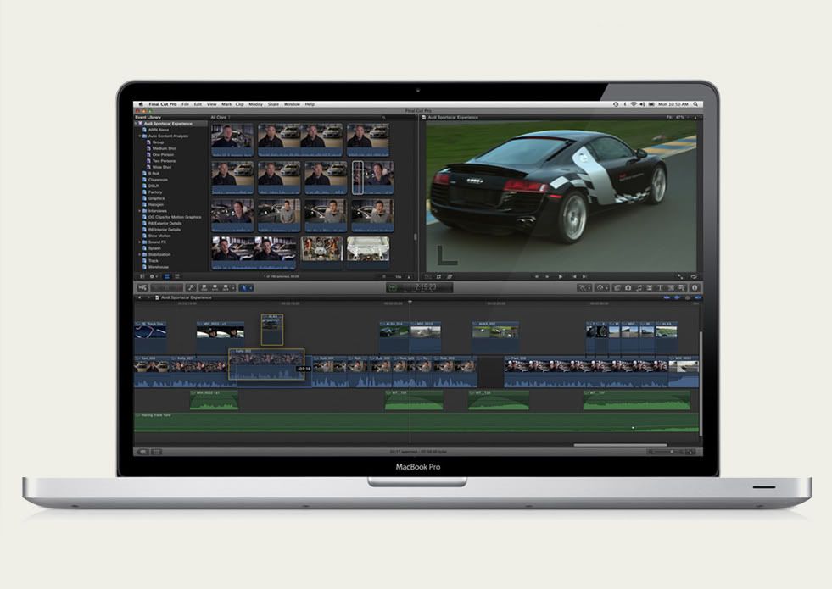Open the Edit menu
The width and height of the screenshot is (832, 589).
click(198, 104)
